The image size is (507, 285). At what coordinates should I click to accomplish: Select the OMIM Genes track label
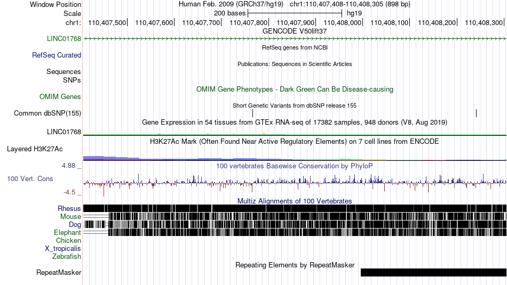60,97
